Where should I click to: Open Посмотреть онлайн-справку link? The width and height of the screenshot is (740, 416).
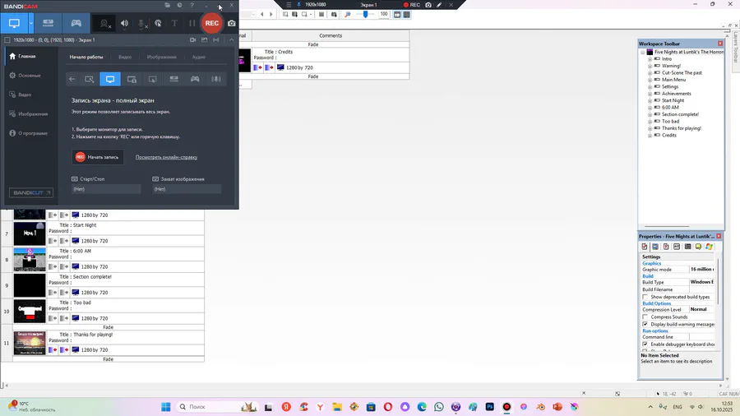click(x=166, y=157)
